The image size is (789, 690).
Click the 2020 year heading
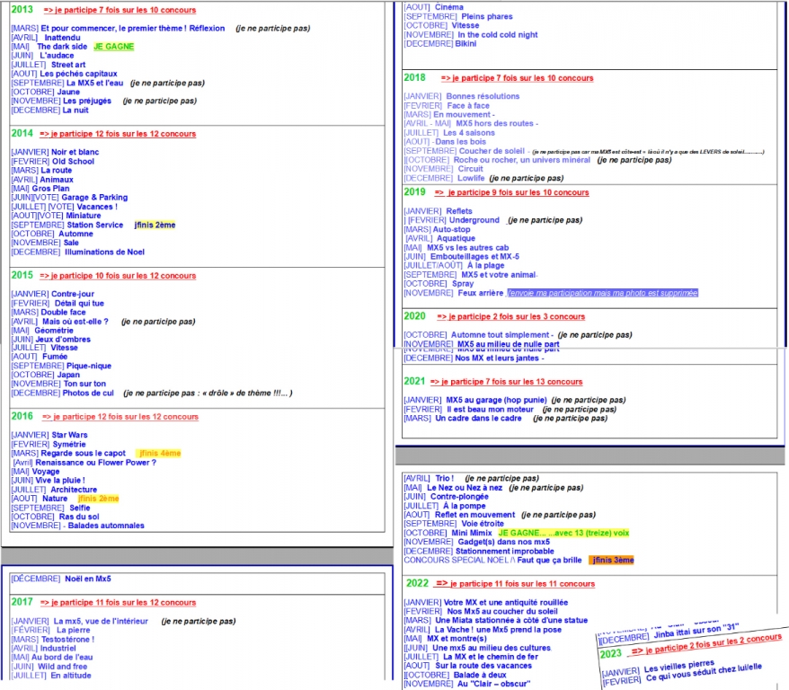(414, 316)
